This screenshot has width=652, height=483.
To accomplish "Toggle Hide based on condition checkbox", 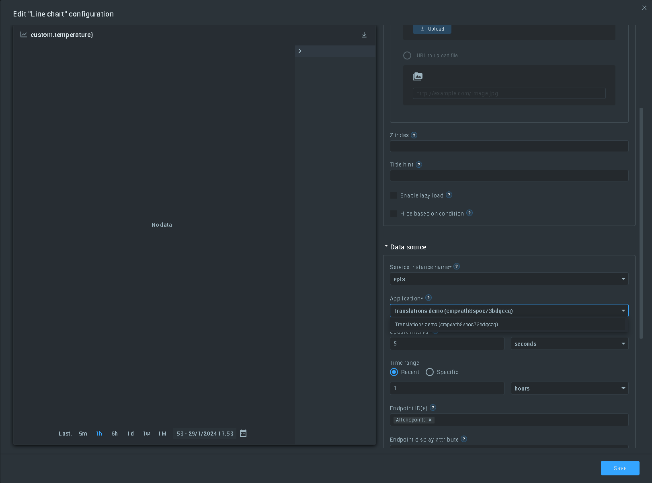I will click(394, 214).
